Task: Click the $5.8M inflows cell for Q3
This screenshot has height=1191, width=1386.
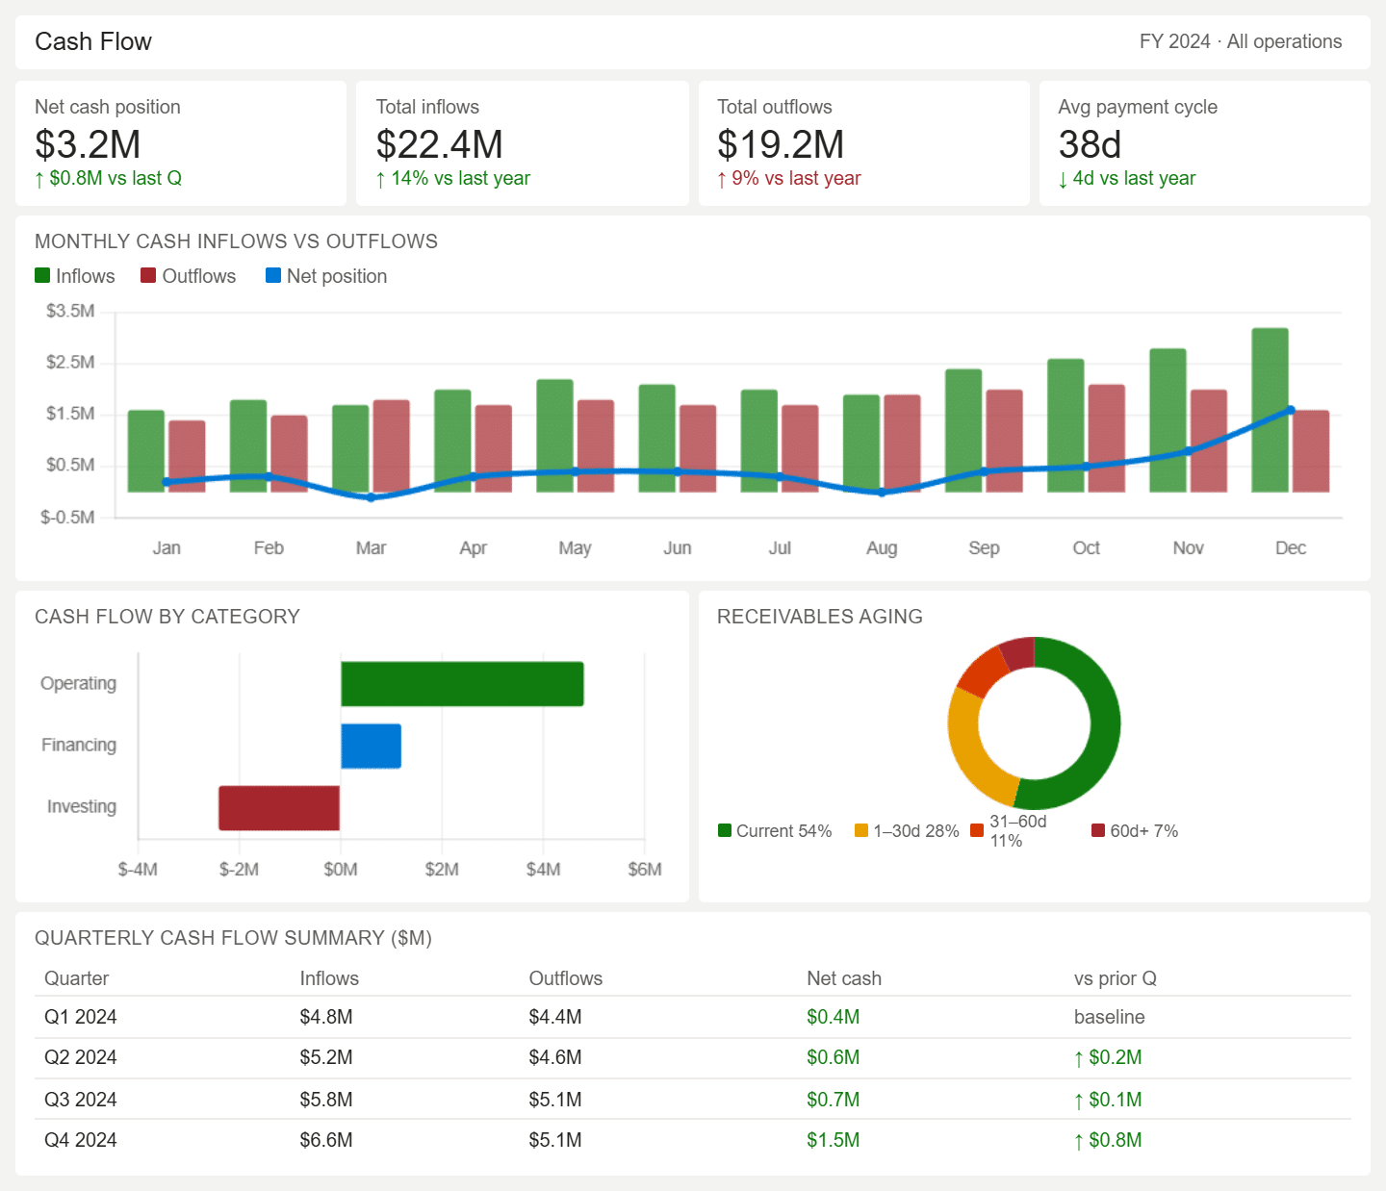Action: pos(326,1100)
